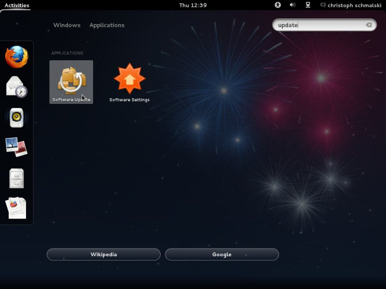
Task: Open the network status icon
Action: coord(308,5)
